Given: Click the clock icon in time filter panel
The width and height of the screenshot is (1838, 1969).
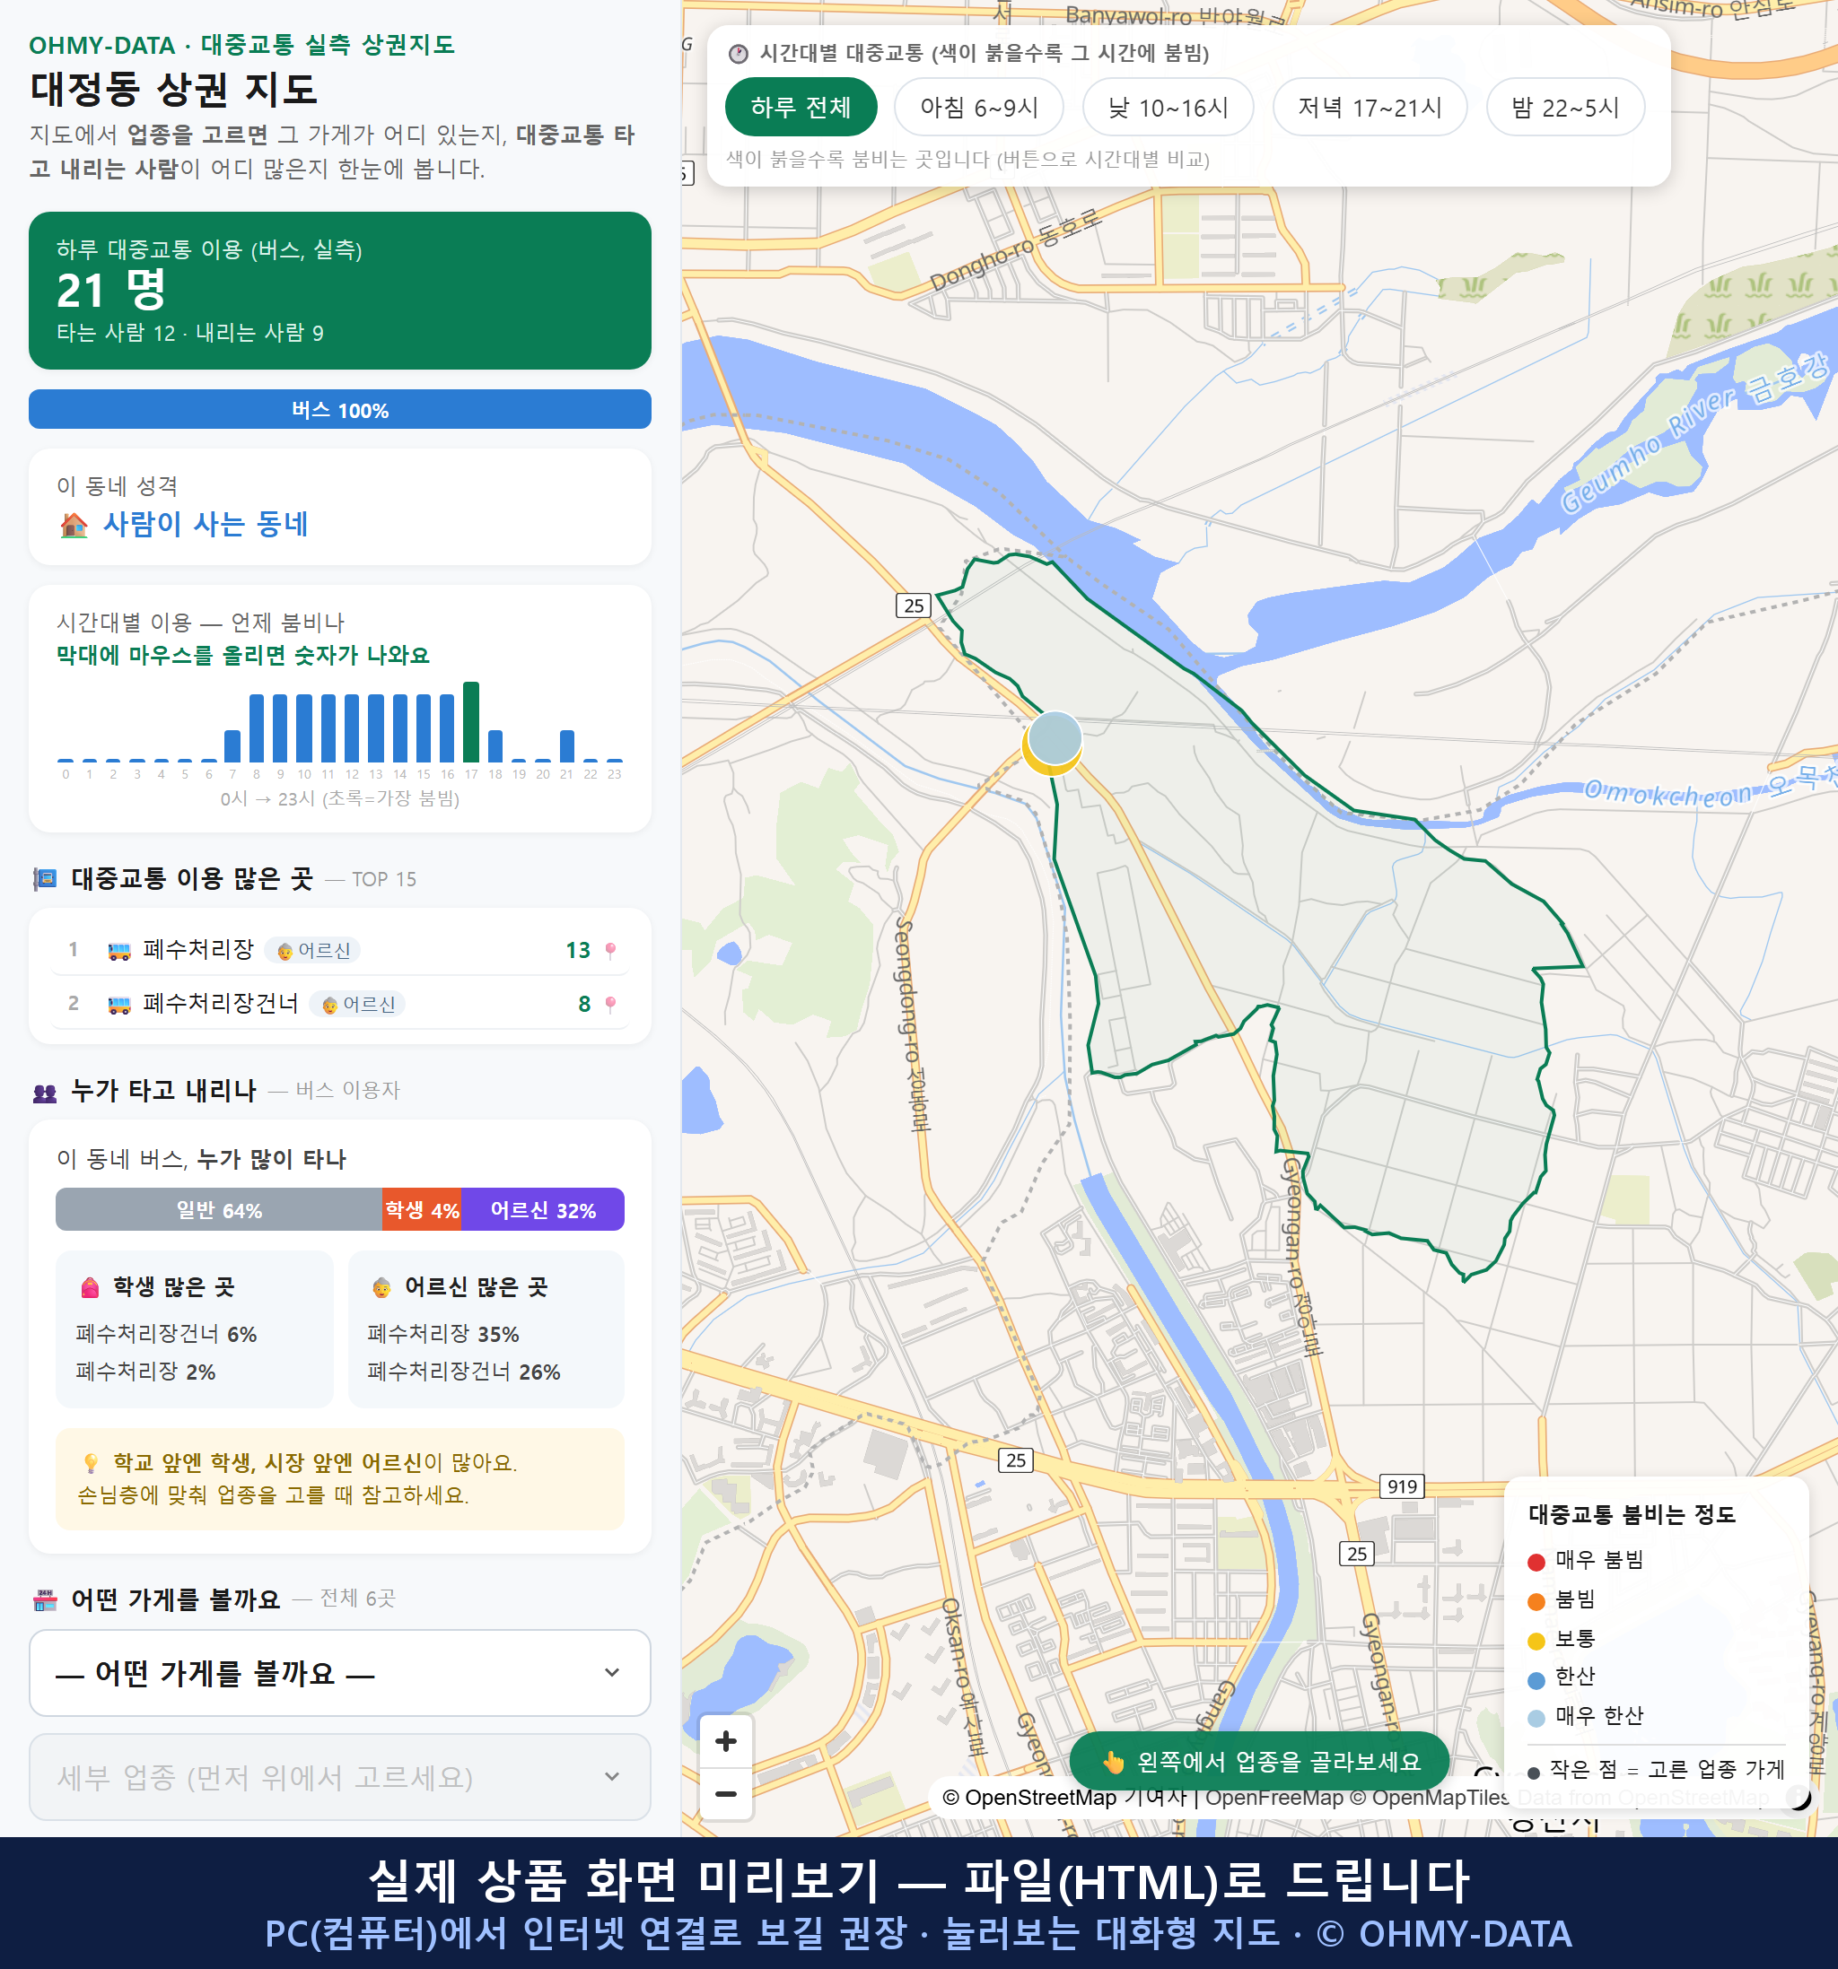Looking at the screenshot, I should [x=739, y=54].
